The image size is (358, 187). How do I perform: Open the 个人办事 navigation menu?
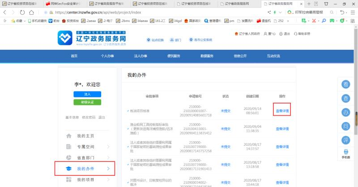click(x=107, y=56)
